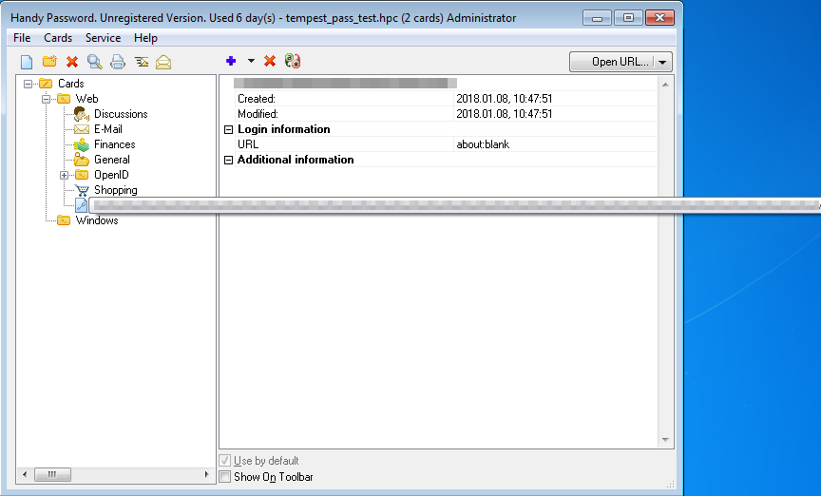Click the orange open folder toolbar icon
The image size is (821, 496).
49,62
